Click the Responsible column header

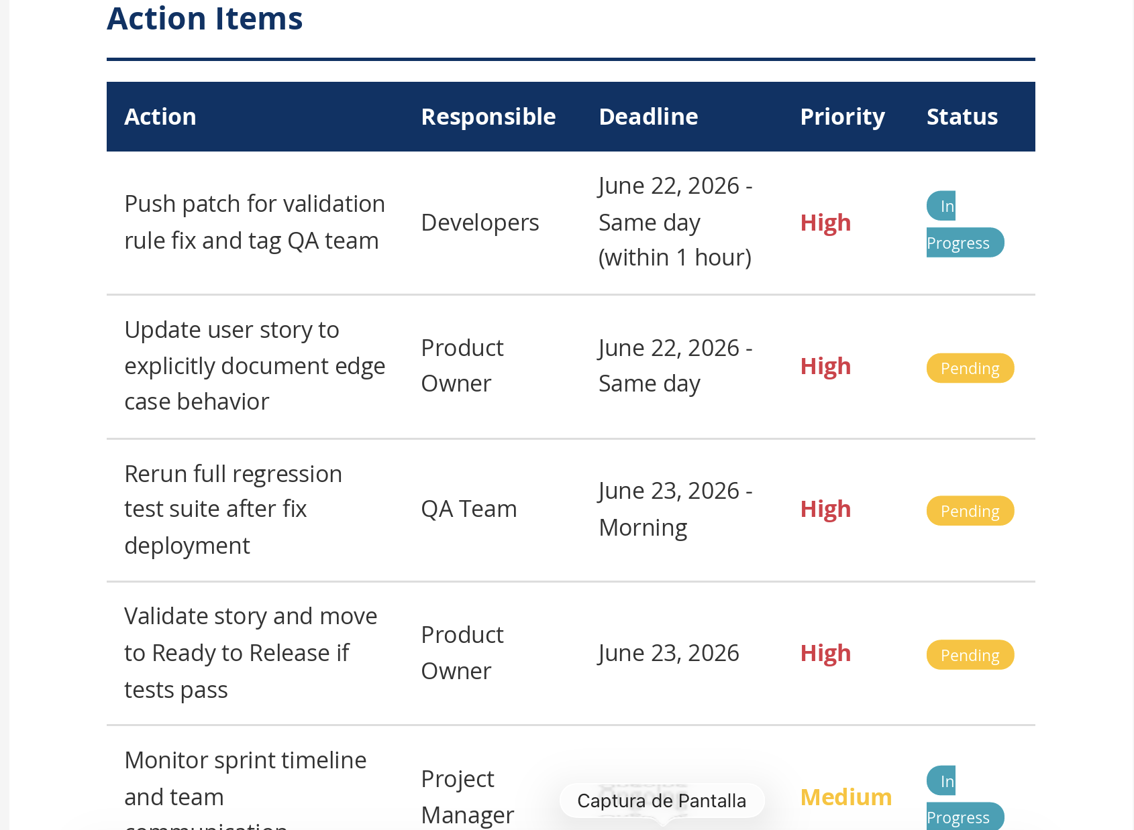(x=488, y=117)
